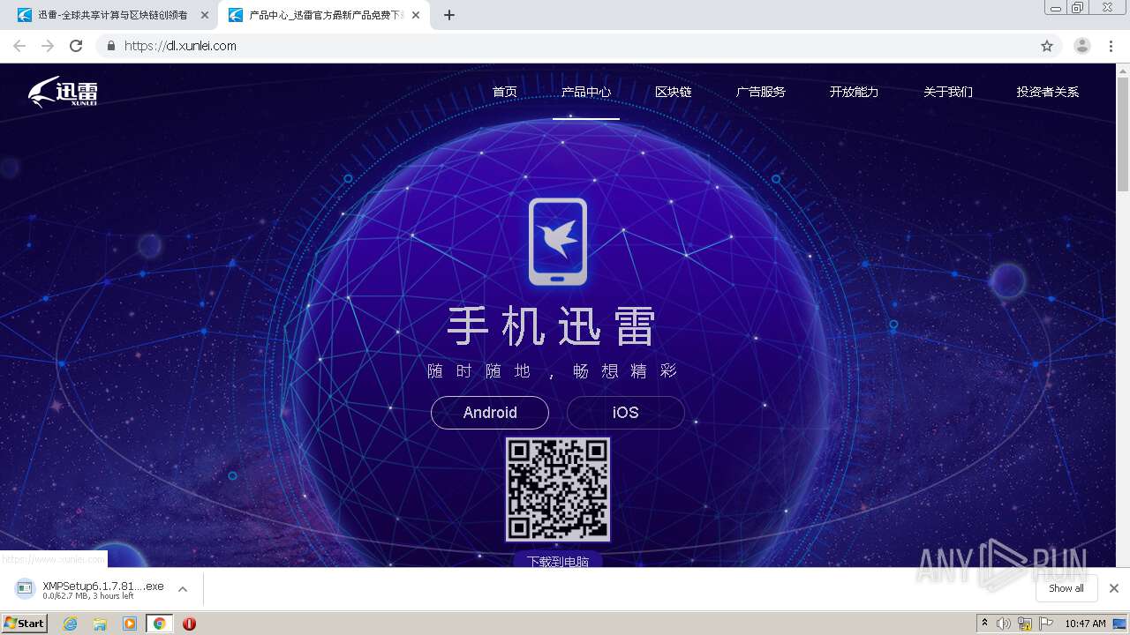The width and height of the screenshot is (1130, 635).
Task: Click the QR code image
Action: pyautogui.click(x=558, y=489)
